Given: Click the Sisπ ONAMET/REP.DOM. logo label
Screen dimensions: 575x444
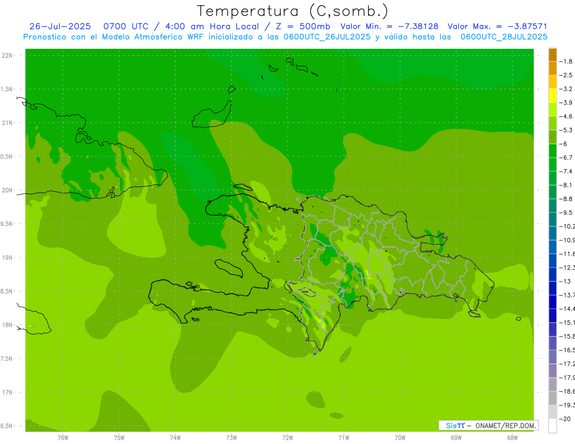Looking at the screenshot, I should pyautogui.click(x=489, y=425).
